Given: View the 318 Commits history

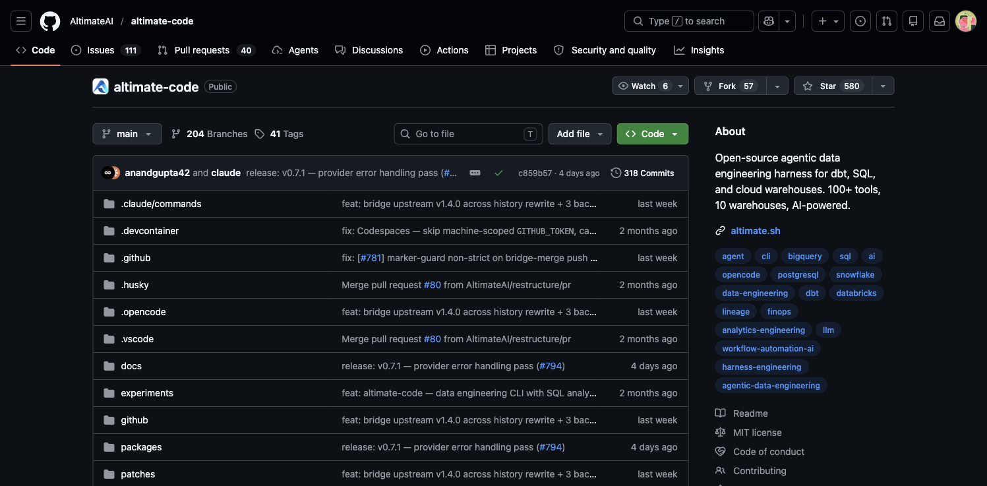Looking at the screenshot, I should (x=643, y=173).
